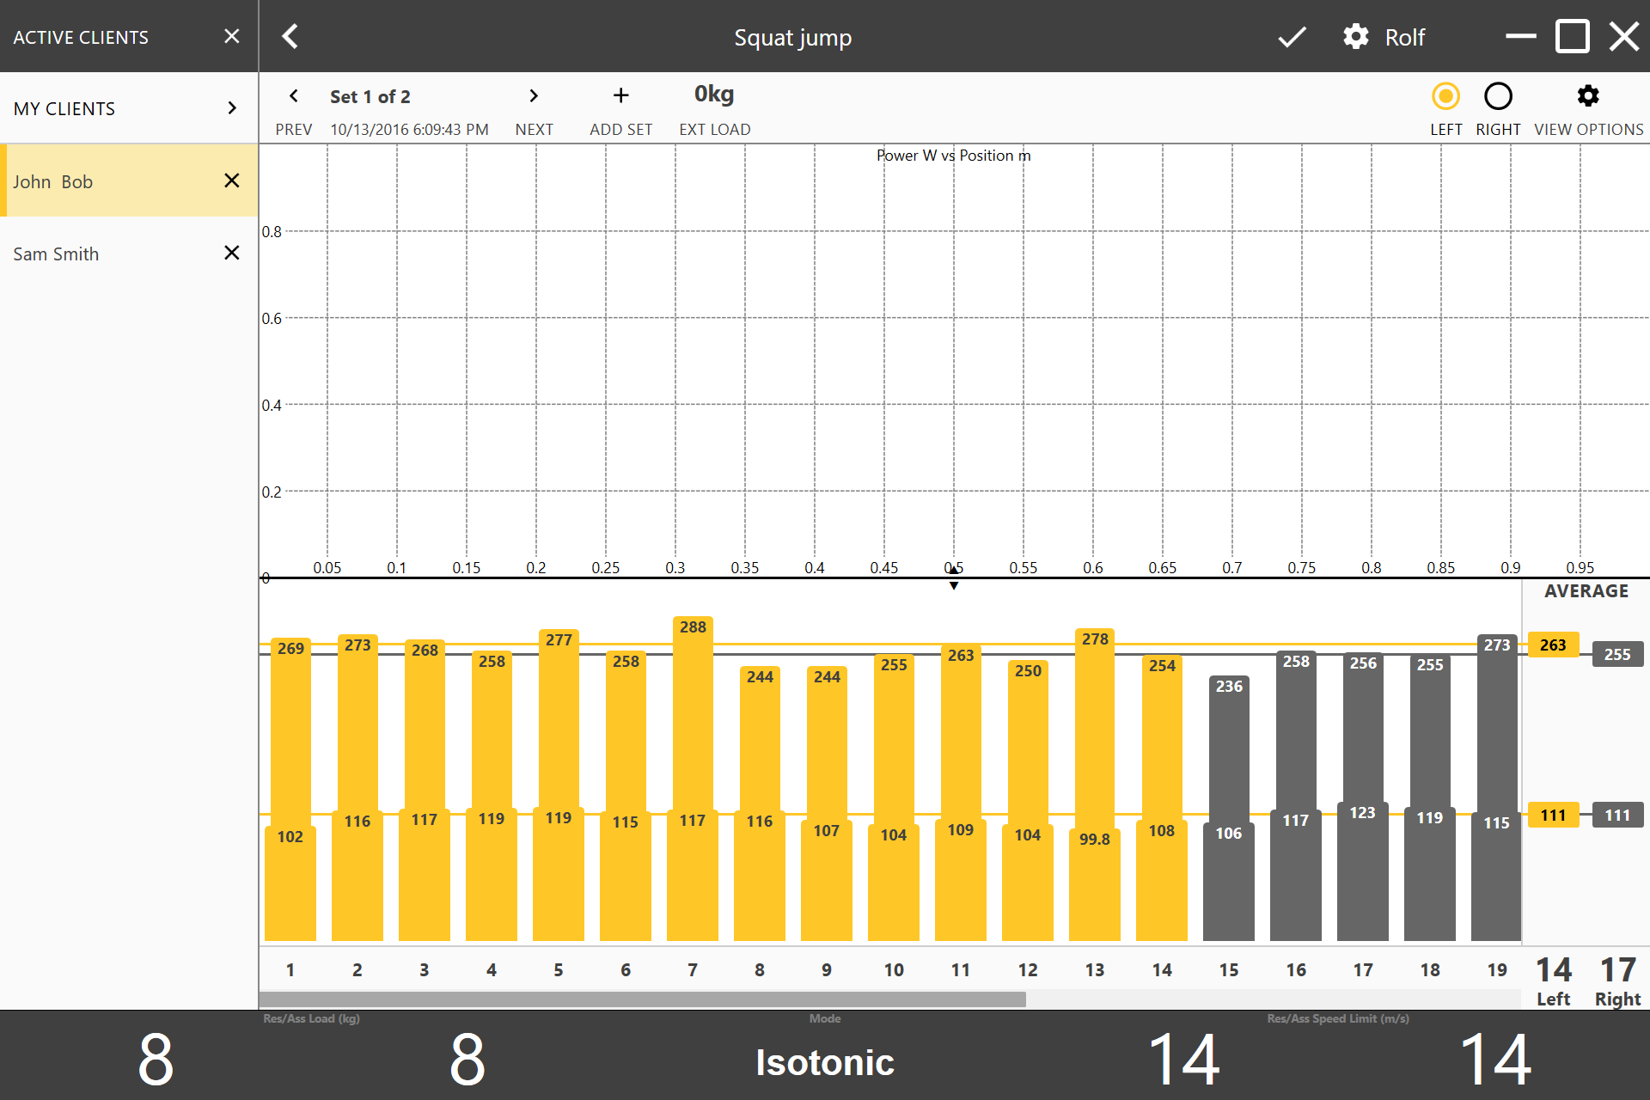Open the Rolf user menu
This screenshot has height=1100, width=1650.
coord(1404,37)
